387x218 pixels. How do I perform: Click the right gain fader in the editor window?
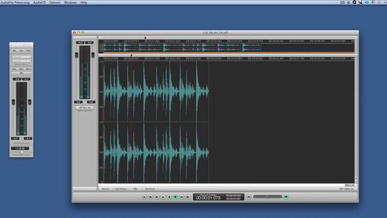[x=93, y=55]
